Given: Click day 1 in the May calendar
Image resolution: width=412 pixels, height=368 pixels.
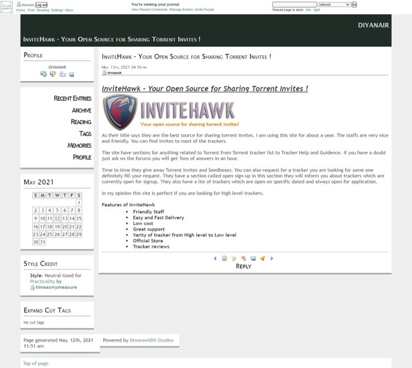Looking at the screenshot, I should [79, 202].
